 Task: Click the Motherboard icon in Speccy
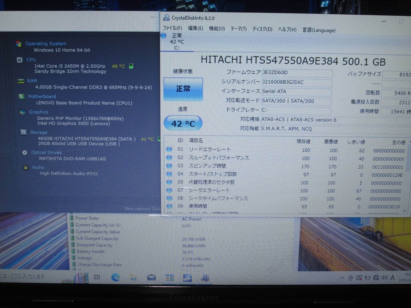click(22, 97)
